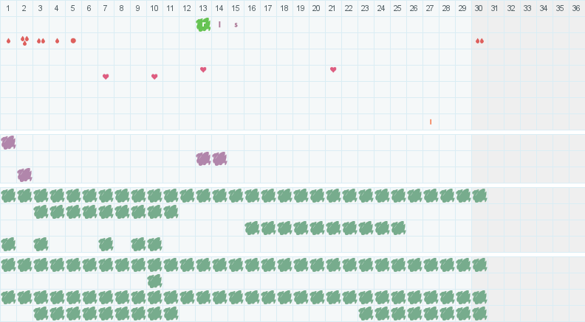Viewport: 585px width, 322px height.
Task: Select the purple 's' marker on day 15
Action: (236, 24)
